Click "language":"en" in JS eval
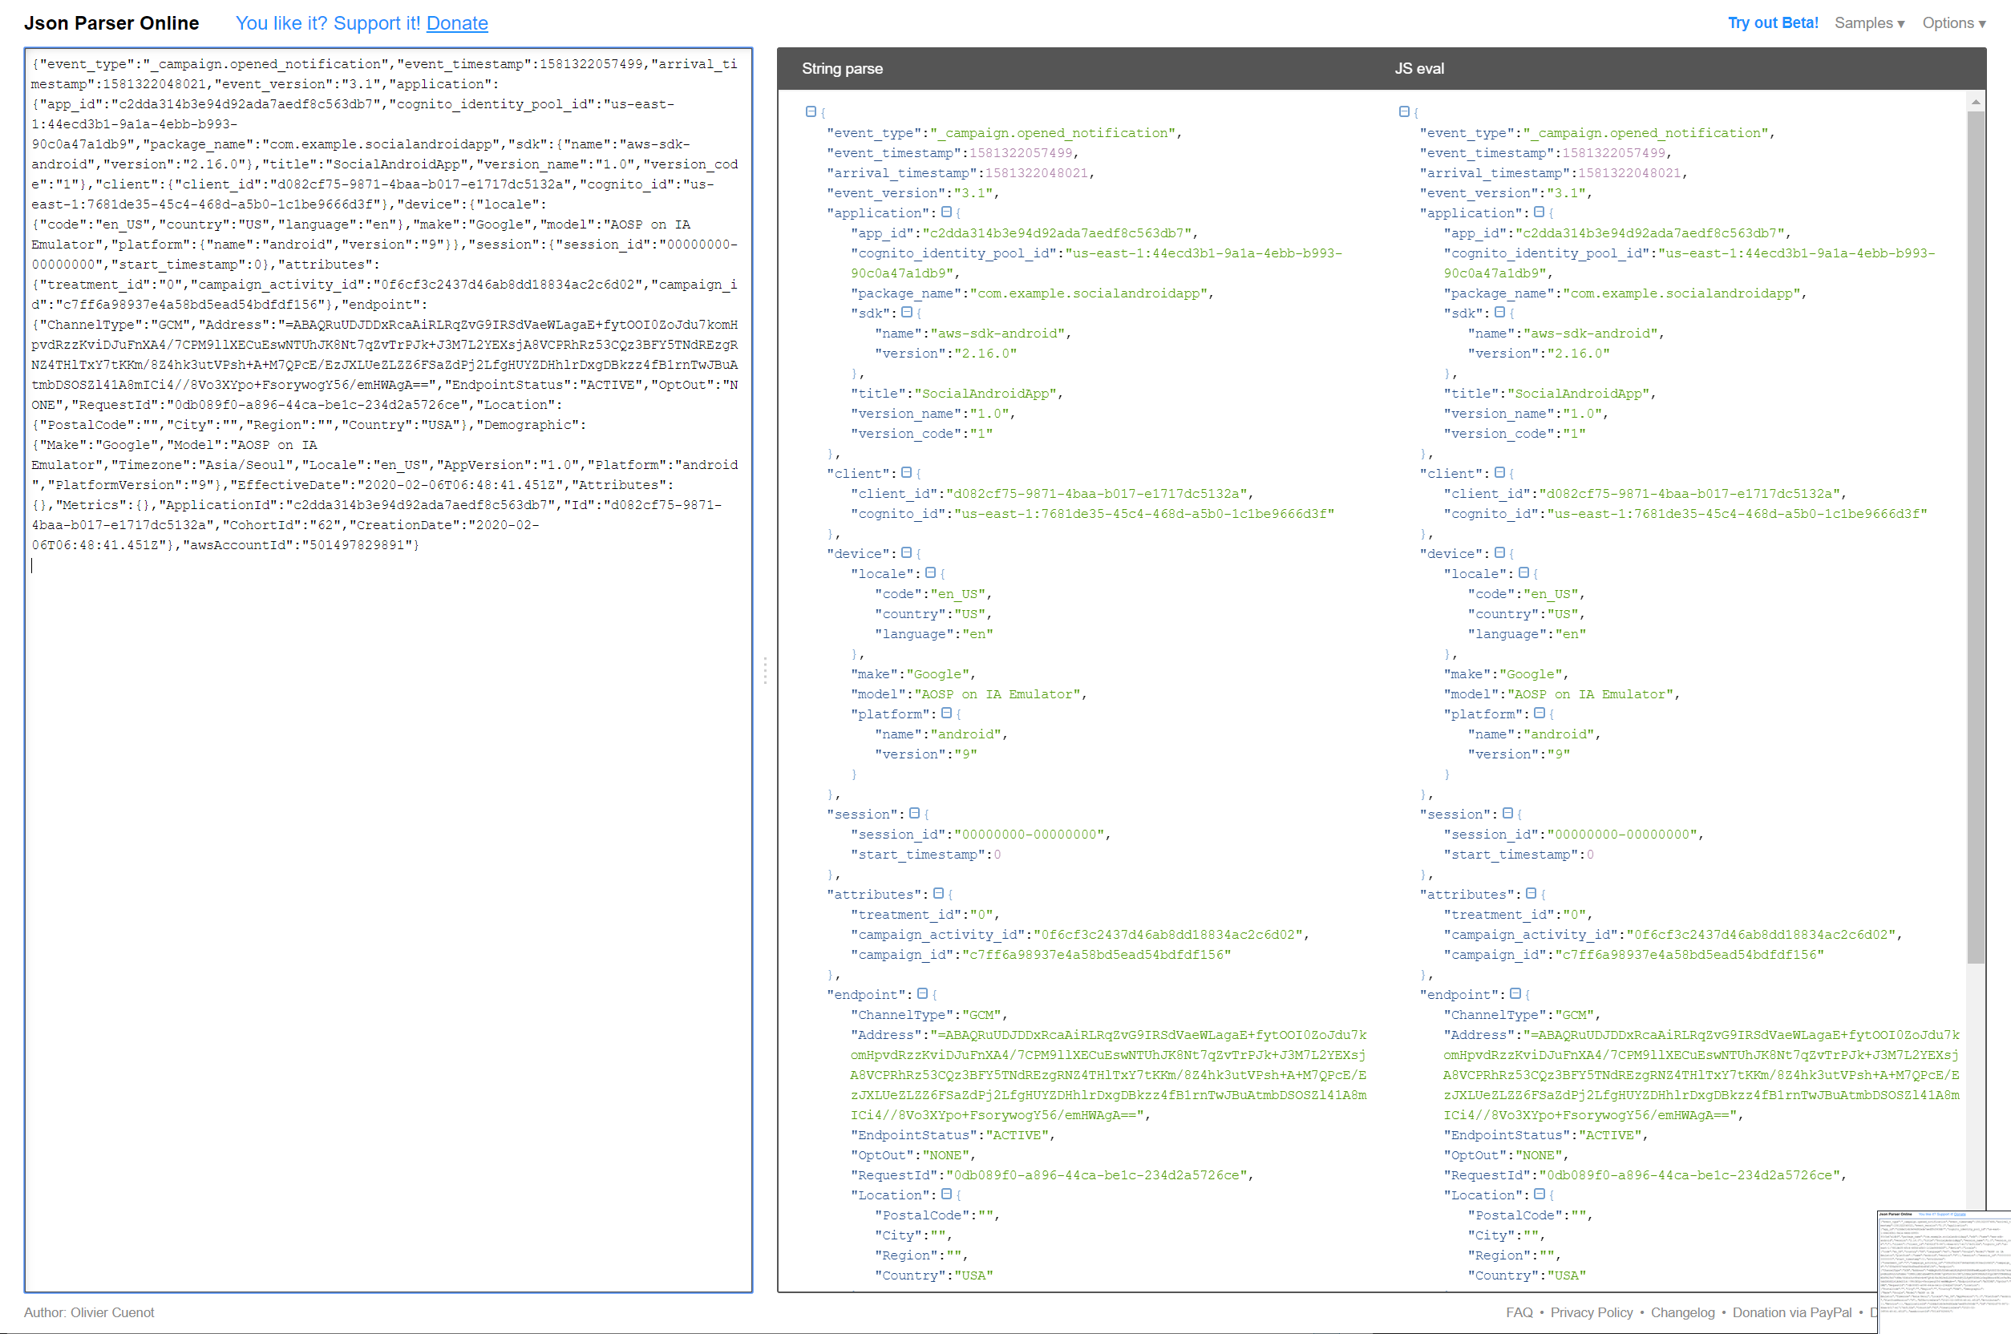 pyautogui.click(x=1526, y=634)
